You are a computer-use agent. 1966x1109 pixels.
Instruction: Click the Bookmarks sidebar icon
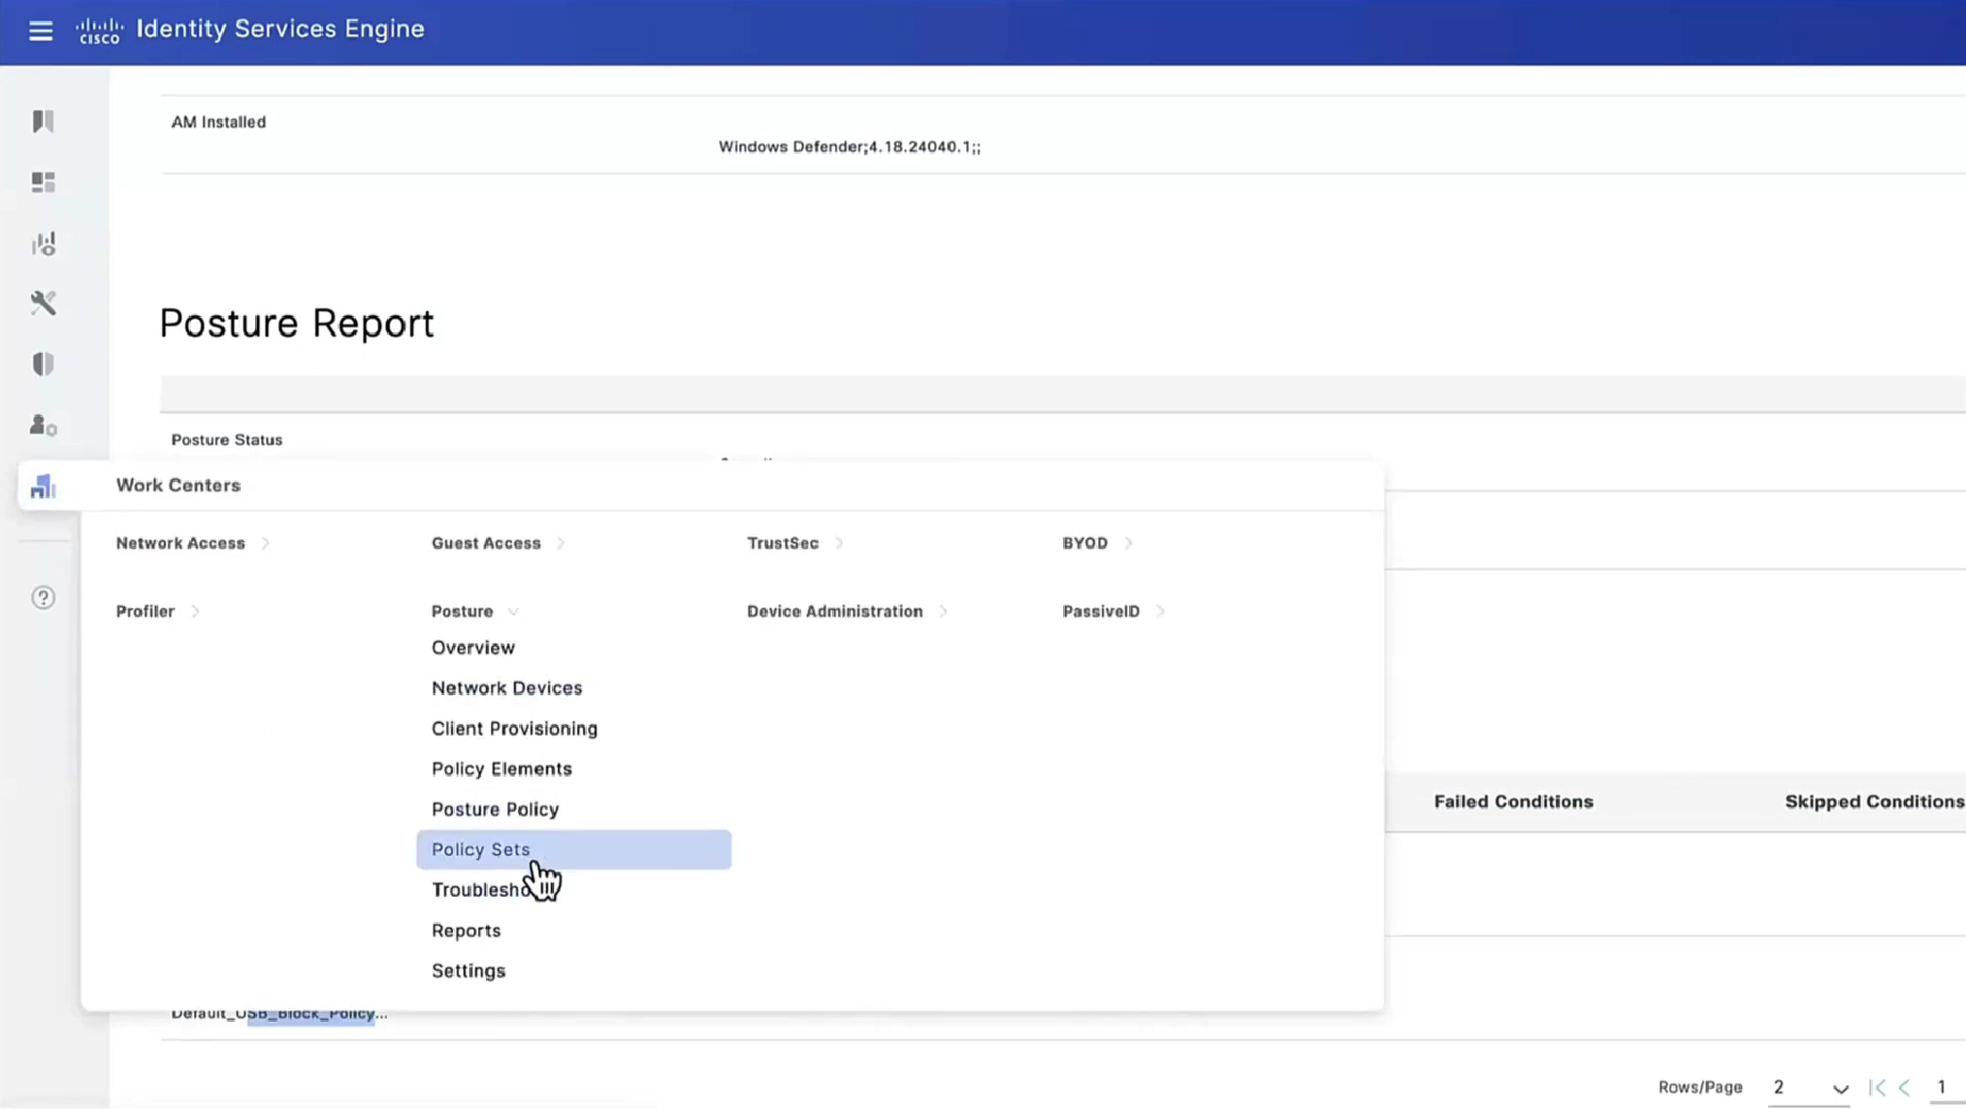coord(43,121)
